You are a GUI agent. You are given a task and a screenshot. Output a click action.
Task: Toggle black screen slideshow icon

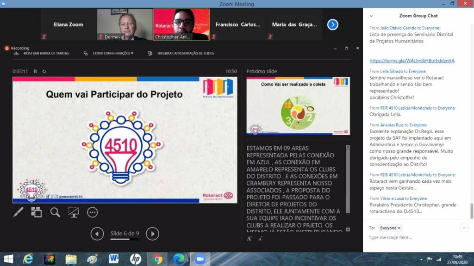74,212
